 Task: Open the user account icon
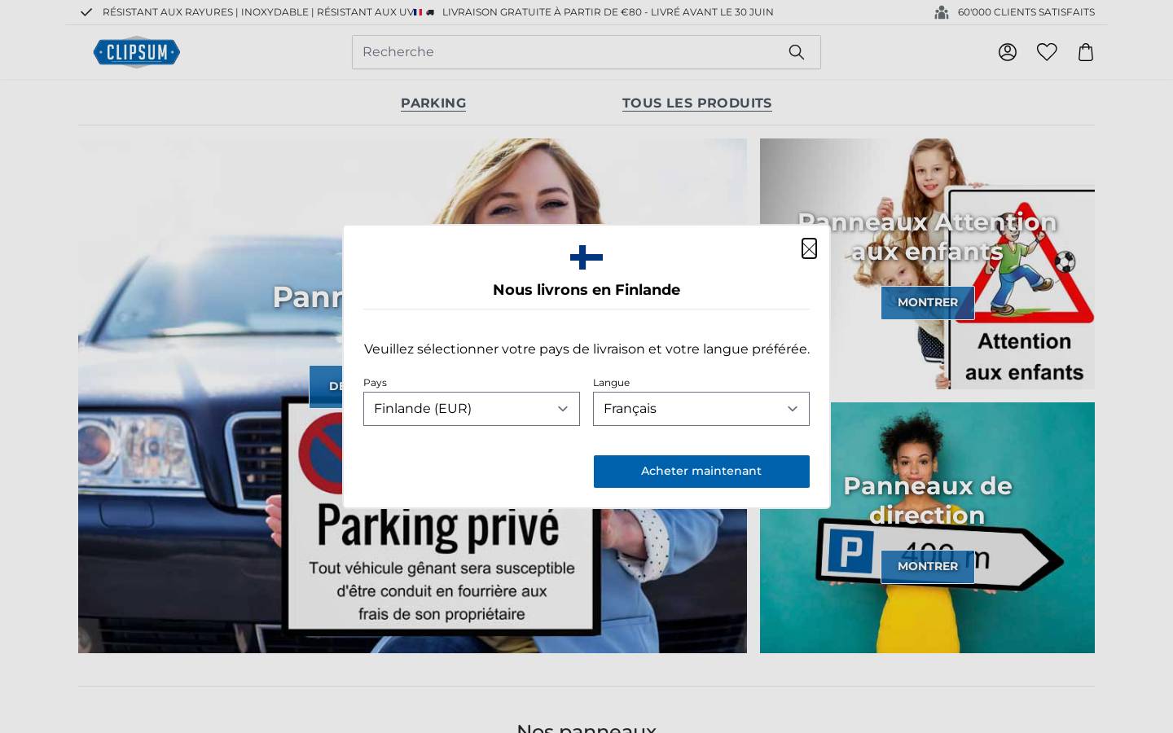point(1008,52)
